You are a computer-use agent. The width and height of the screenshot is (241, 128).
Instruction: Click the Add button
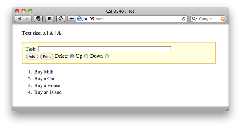click(32, 56)
